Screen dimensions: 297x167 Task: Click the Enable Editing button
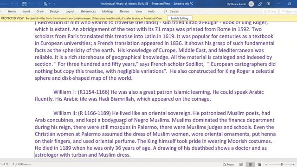[x=180, y=19]
